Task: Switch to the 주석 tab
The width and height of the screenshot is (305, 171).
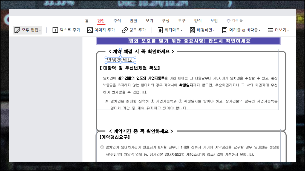Action: click(117, 21)
